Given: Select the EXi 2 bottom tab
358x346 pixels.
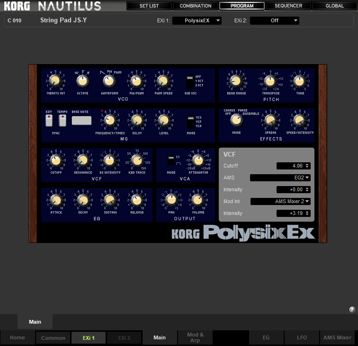Looking at the screenshot, I should (124, 338).
